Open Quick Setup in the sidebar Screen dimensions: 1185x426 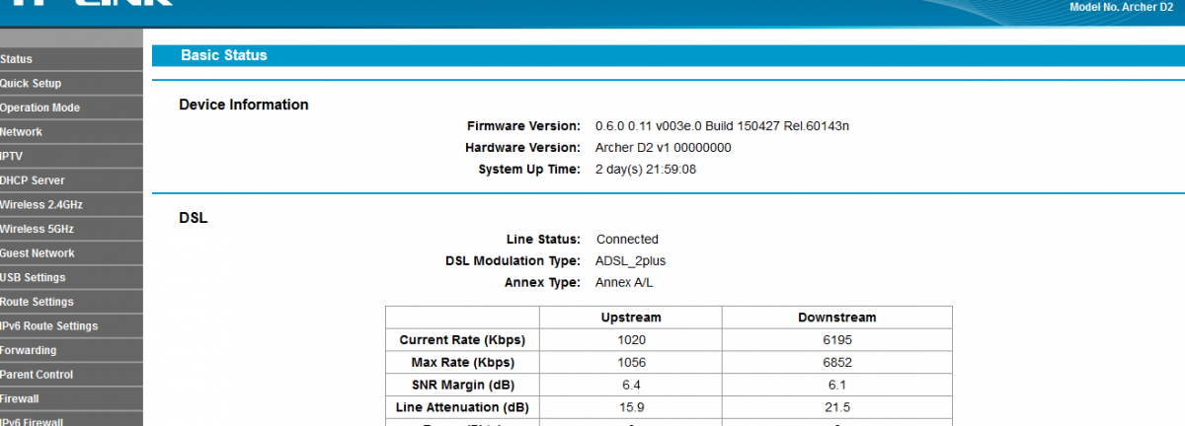(71, 84)
